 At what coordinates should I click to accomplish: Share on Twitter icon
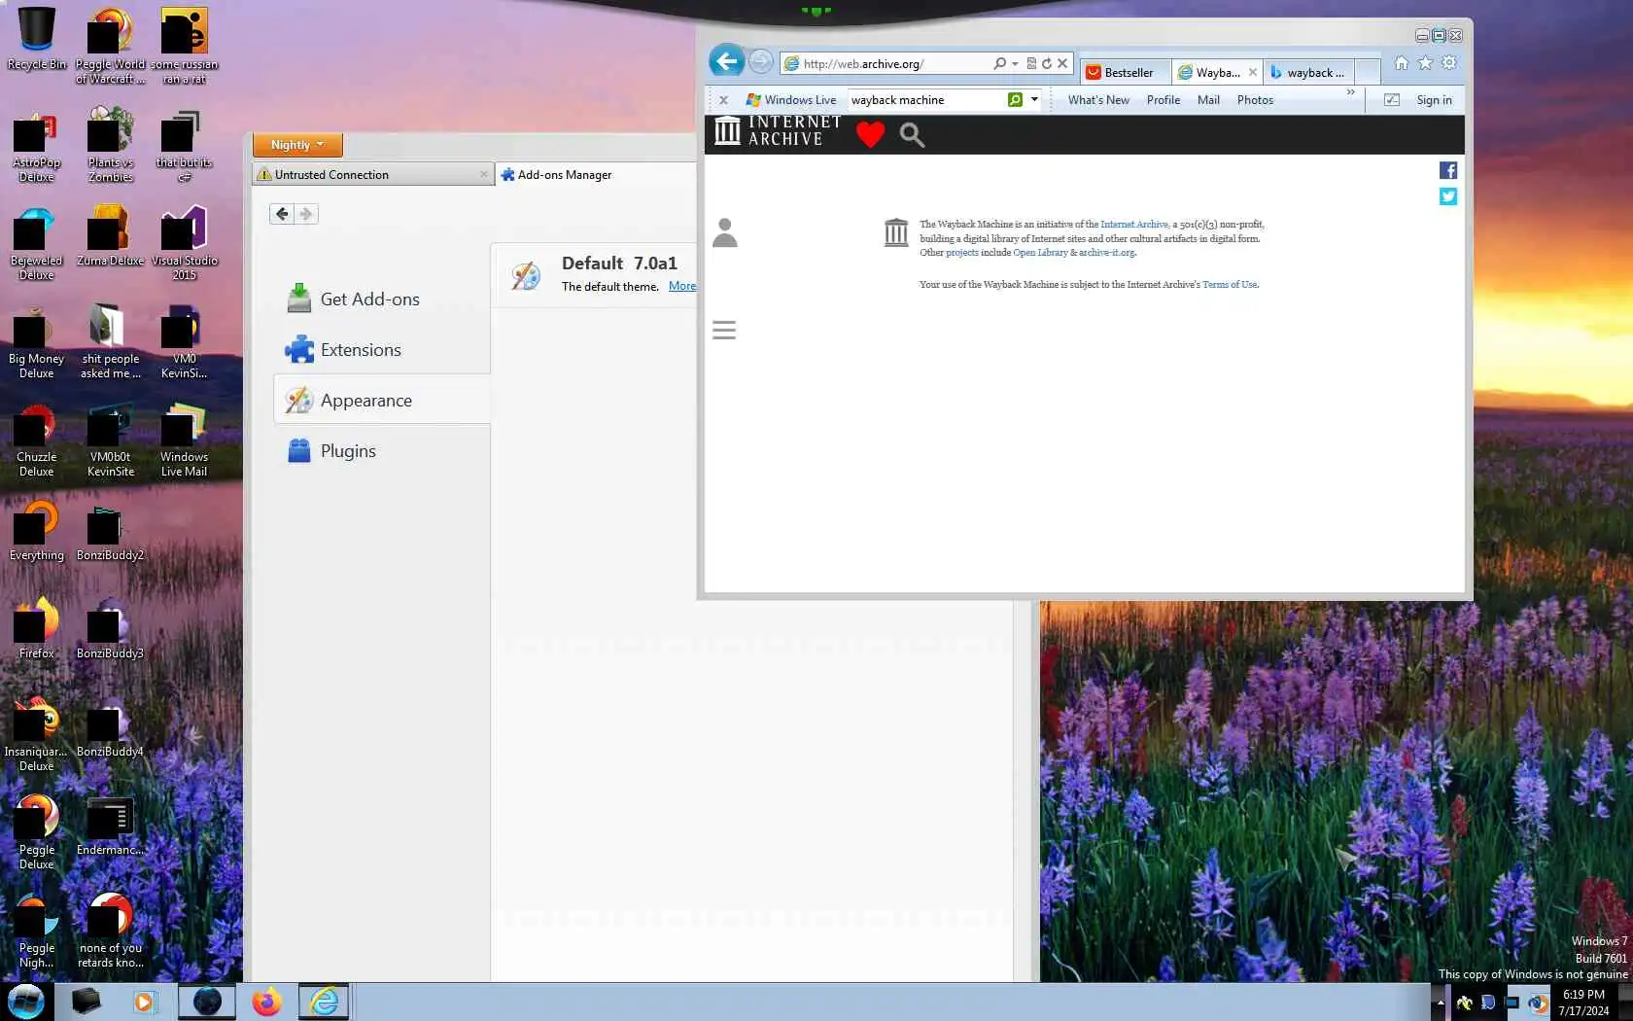coord(1448,196)
